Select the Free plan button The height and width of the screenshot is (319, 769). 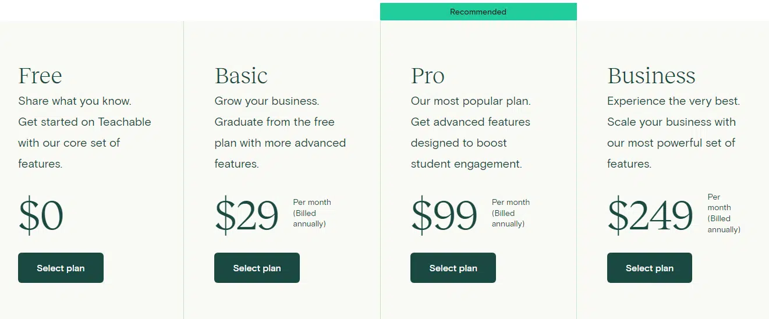point(61,268)
